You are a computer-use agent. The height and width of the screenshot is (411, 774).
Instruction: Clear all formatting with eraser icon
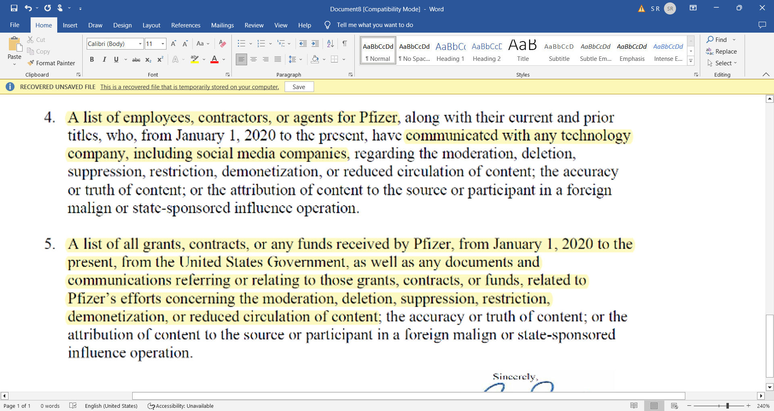(x=222, y=44)
